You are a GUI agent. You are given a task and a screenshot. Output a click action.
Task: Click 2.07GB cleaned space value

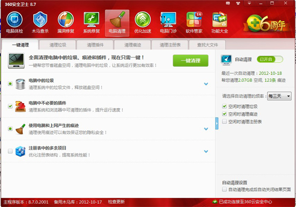click(245, 80)
